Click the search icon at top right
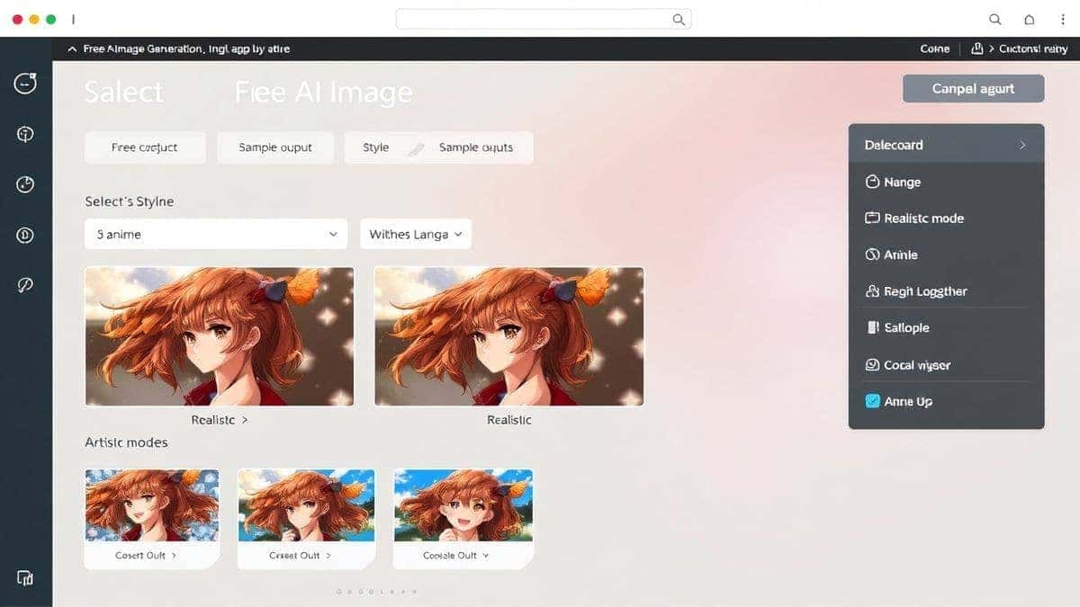The height and width of the screenshot is (607, 1080). point(995,19)
